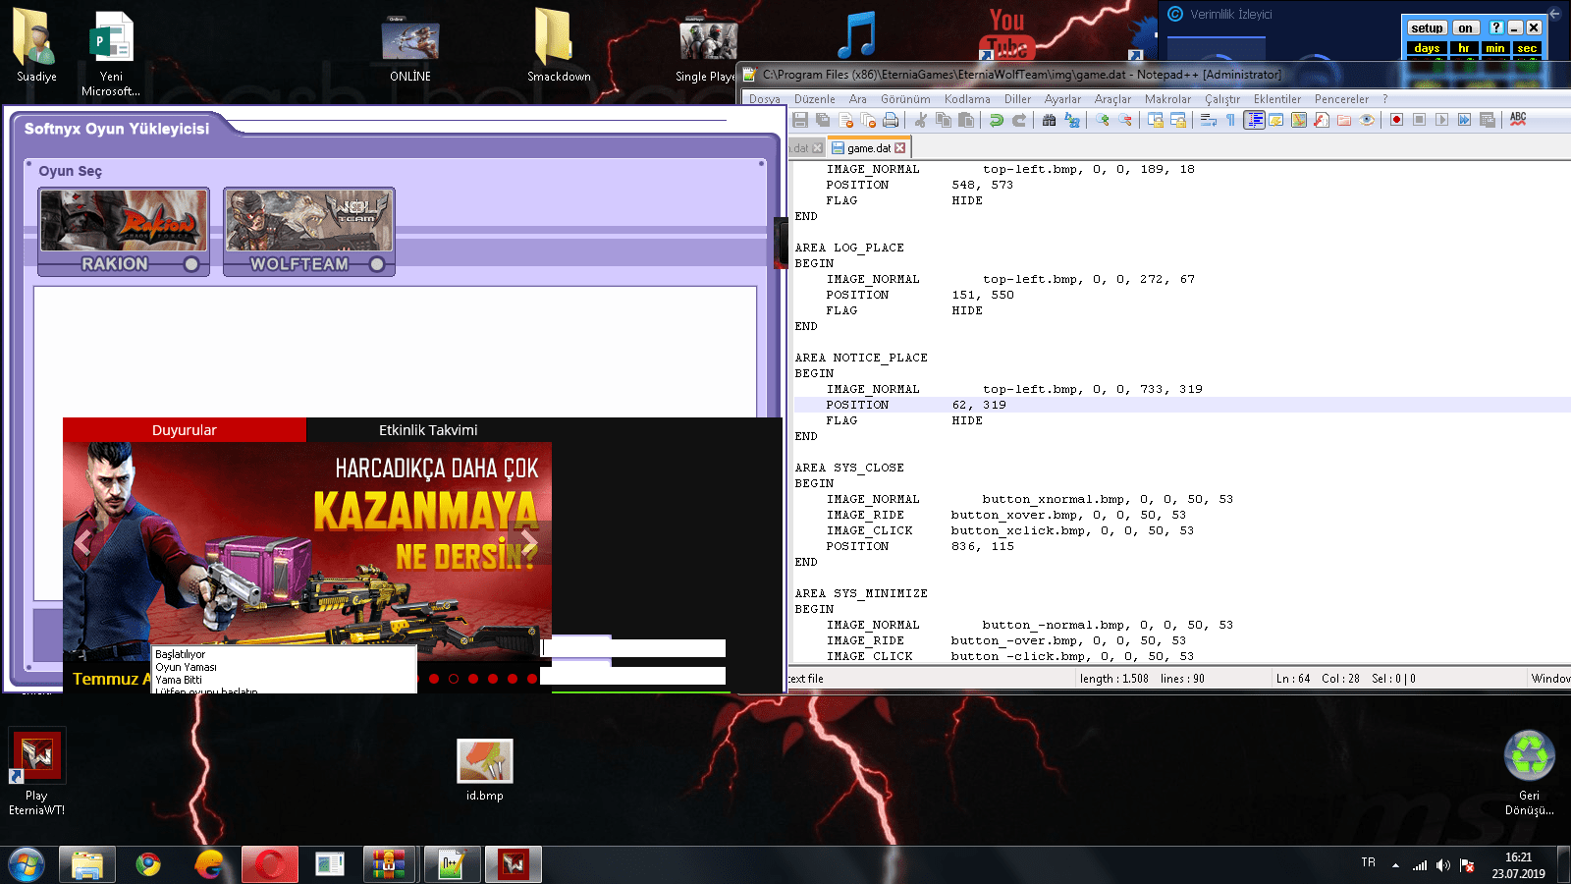Screen dimensions: 1571x884
Task: Cut selection with the scissors icon
Action: [921, 120]
